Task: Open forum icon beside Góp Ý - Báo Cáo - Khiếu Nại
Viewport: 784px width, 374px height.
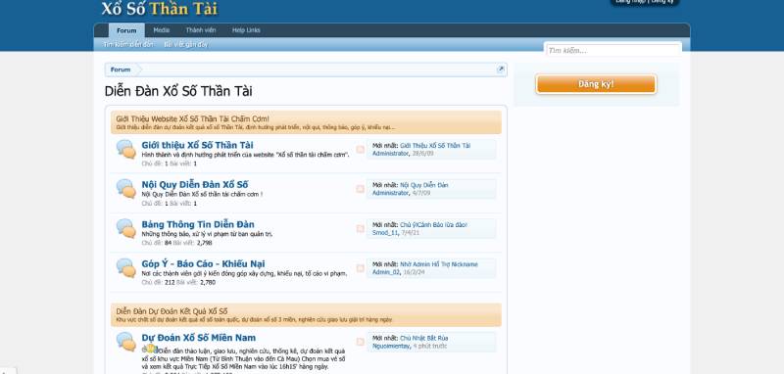Action: [x=126, y=267]
